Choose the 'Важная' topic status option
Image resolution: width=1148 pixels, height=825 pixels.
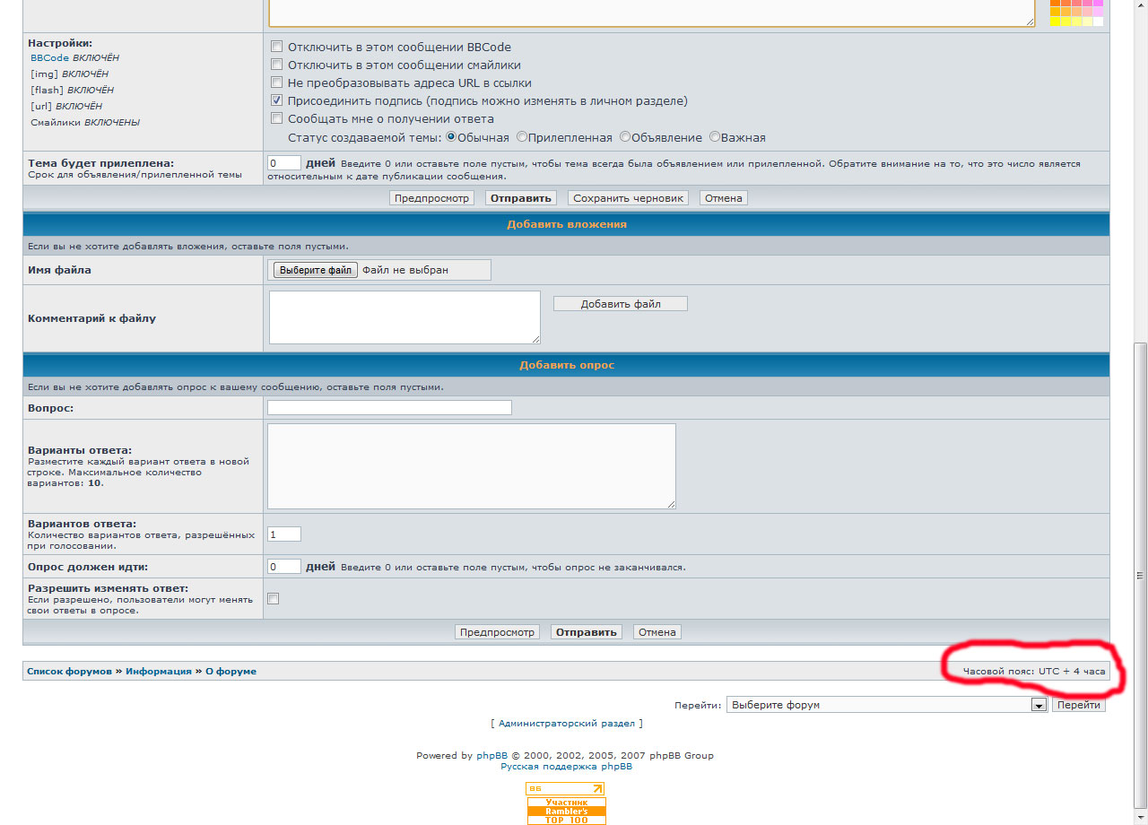coord(715,137)
